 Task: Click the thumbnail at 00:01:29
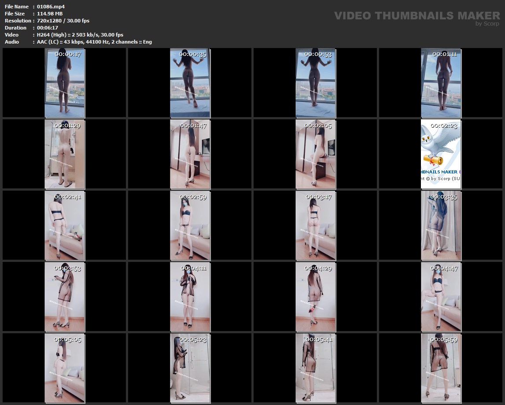click(x=65, y=154)
